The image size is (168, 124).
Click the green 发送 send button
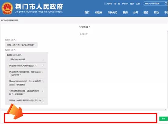coord(163,119)
